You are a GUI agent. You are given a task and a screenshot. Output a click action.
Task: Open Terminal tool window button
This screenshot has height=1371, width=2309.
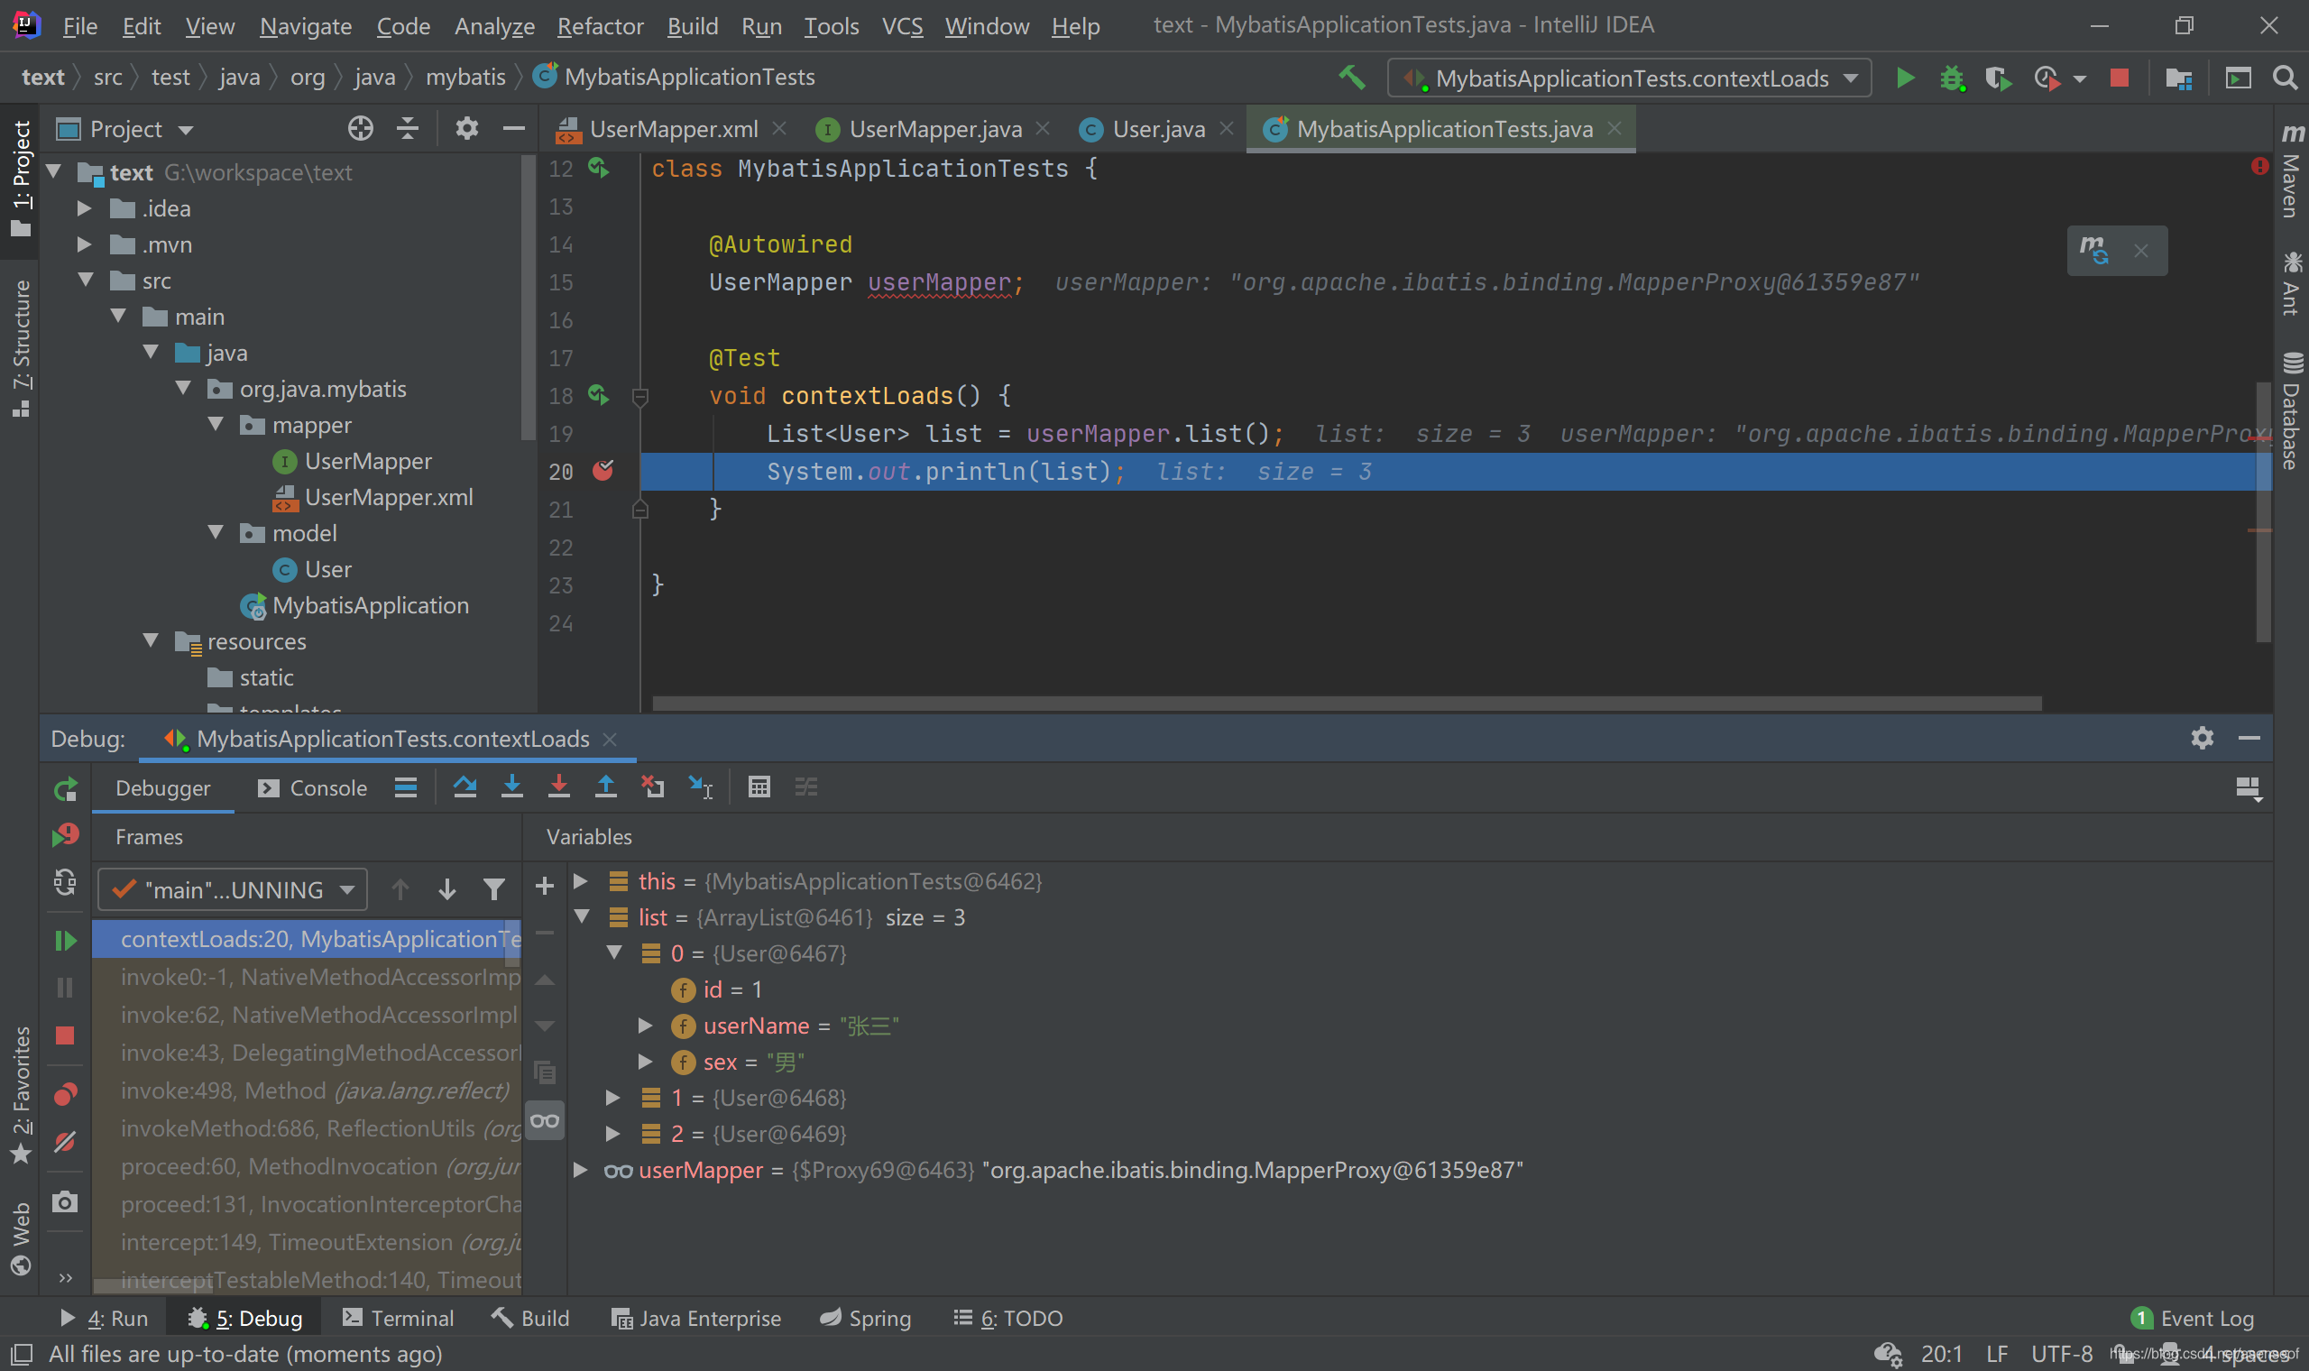point(398,1319)
